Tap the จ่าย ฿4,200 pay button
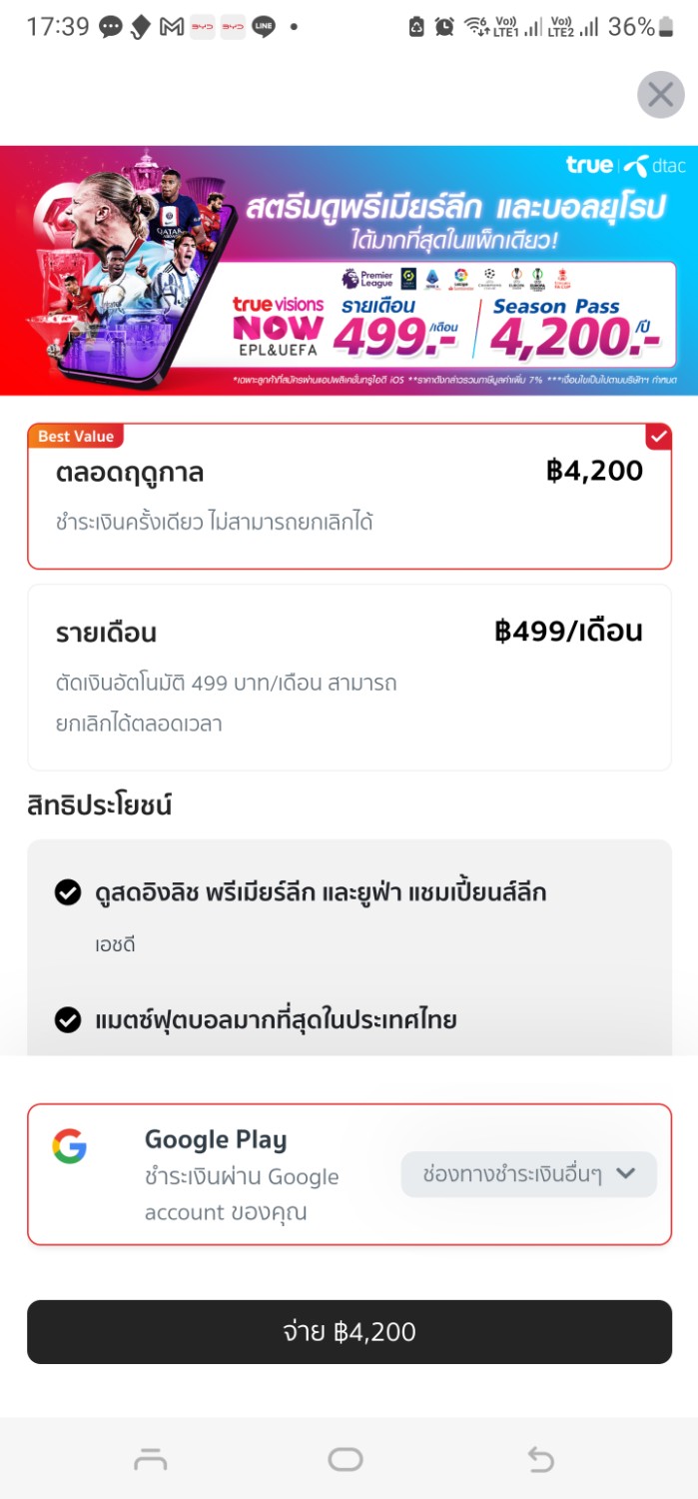698x1499 pixels. click(349, 1332)
